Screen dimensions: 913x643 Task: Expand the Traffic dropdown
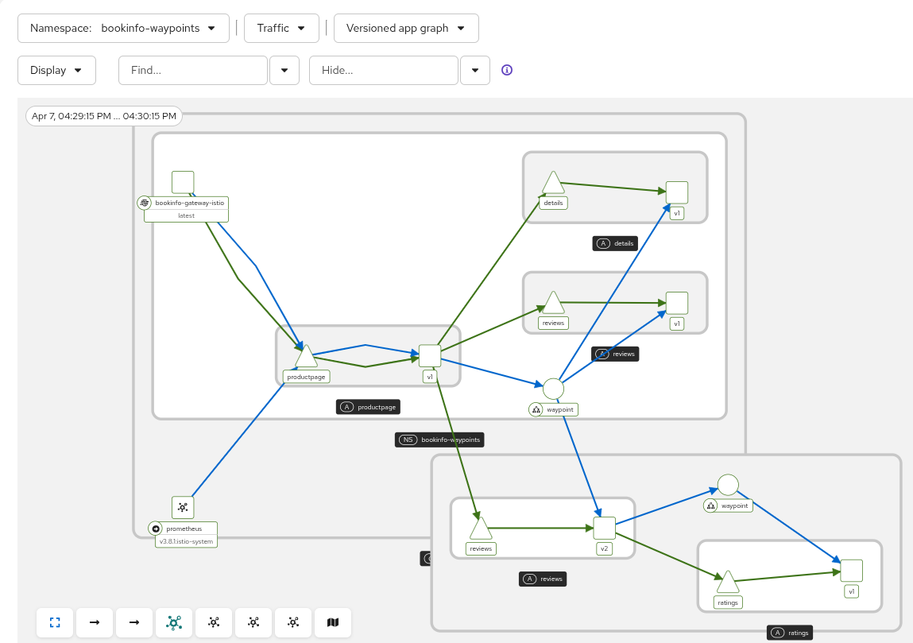click(281, 28)
